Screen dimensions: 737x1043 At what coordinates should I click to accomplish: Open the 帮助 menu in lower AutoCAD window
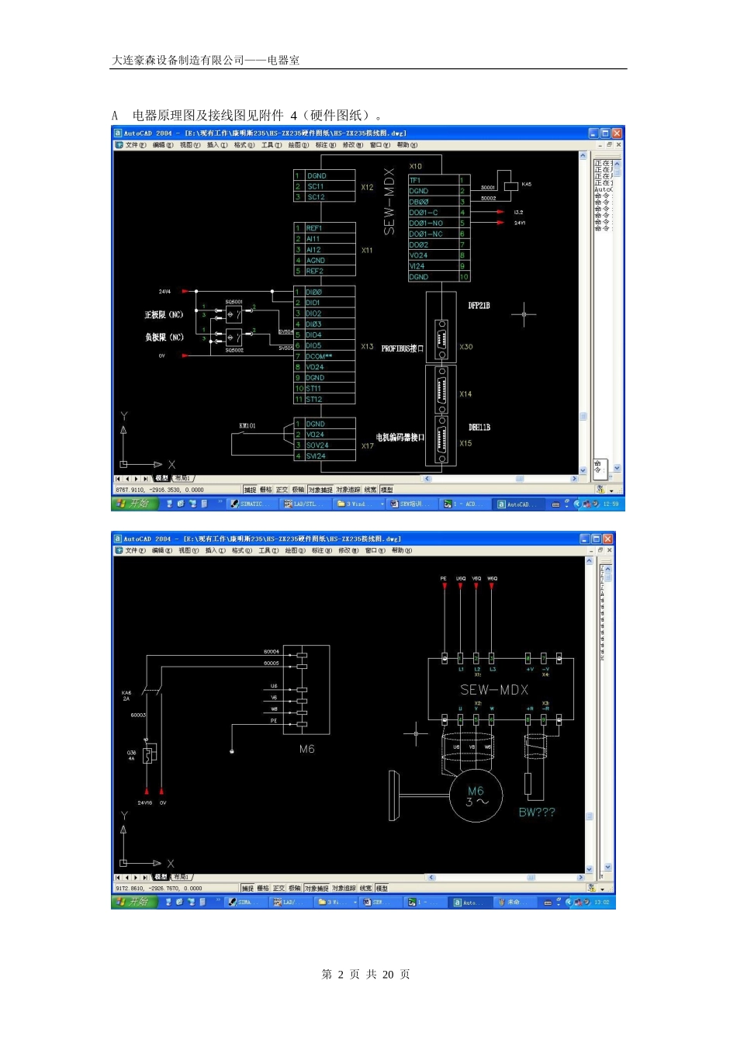click(x=402, y=550)
